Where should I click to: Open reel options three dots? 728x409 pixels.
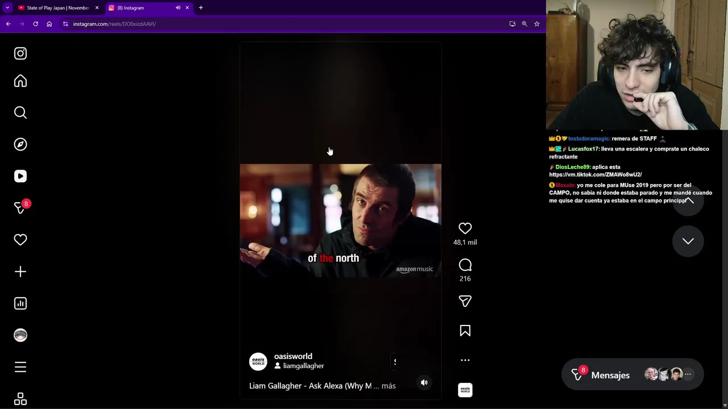(465, 360)
